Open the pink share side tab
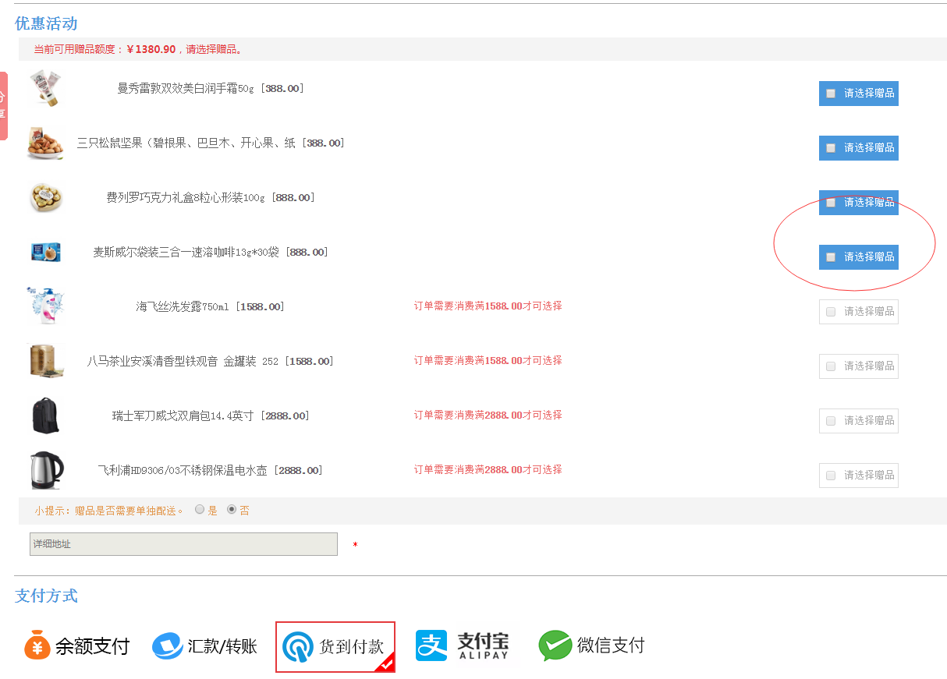The height and width of the screenshot is (679, 947). tap(3, 106)
